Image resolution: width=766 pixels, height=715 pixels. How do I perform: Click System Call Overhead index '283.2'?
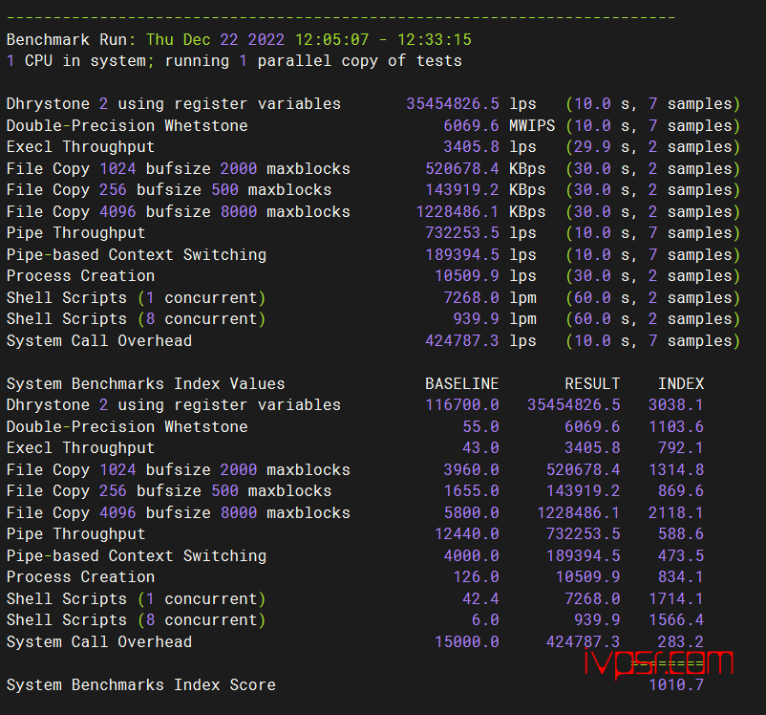pyautogui.click(x=680, y=642)
